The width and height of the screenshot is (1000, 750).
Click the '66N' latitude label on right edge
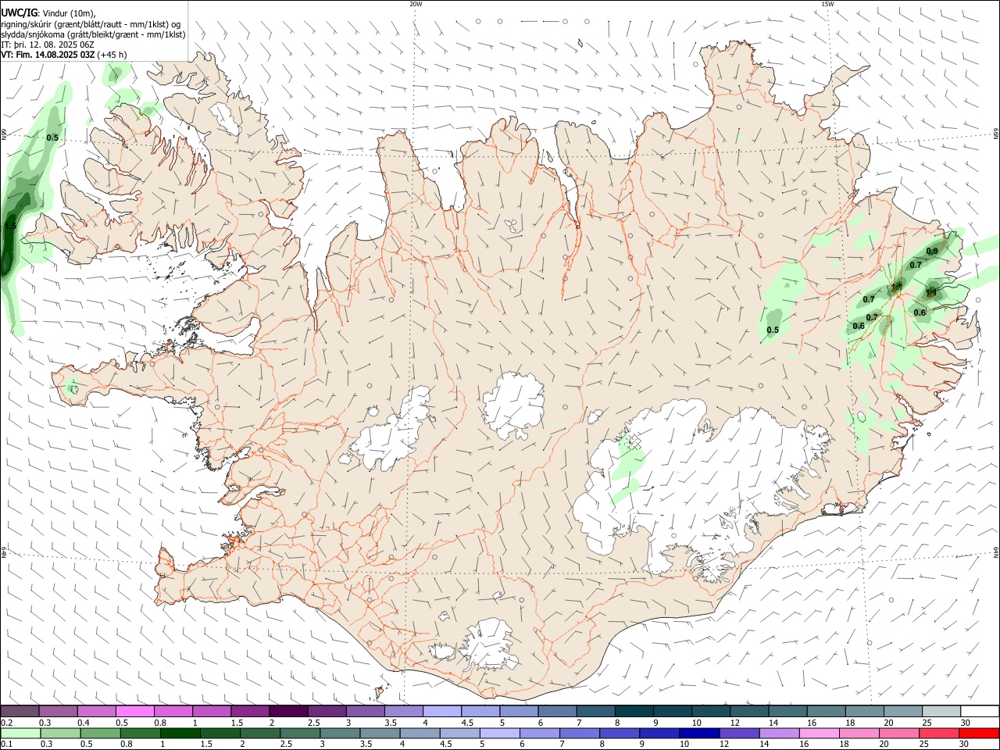(x=996, y=135)
